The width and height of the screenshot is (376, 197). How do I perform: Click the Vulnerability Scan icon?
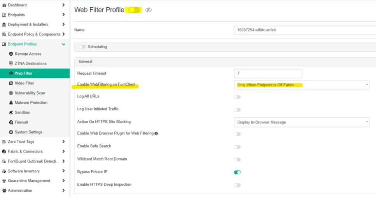(x=11, y=93)
